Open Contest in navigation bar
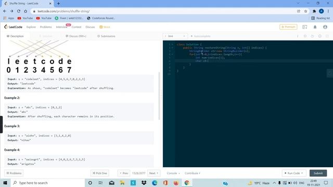 tap(76, 27)
